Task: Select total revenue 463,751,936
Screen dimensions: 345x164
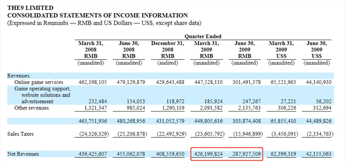Action: [93, 121]
